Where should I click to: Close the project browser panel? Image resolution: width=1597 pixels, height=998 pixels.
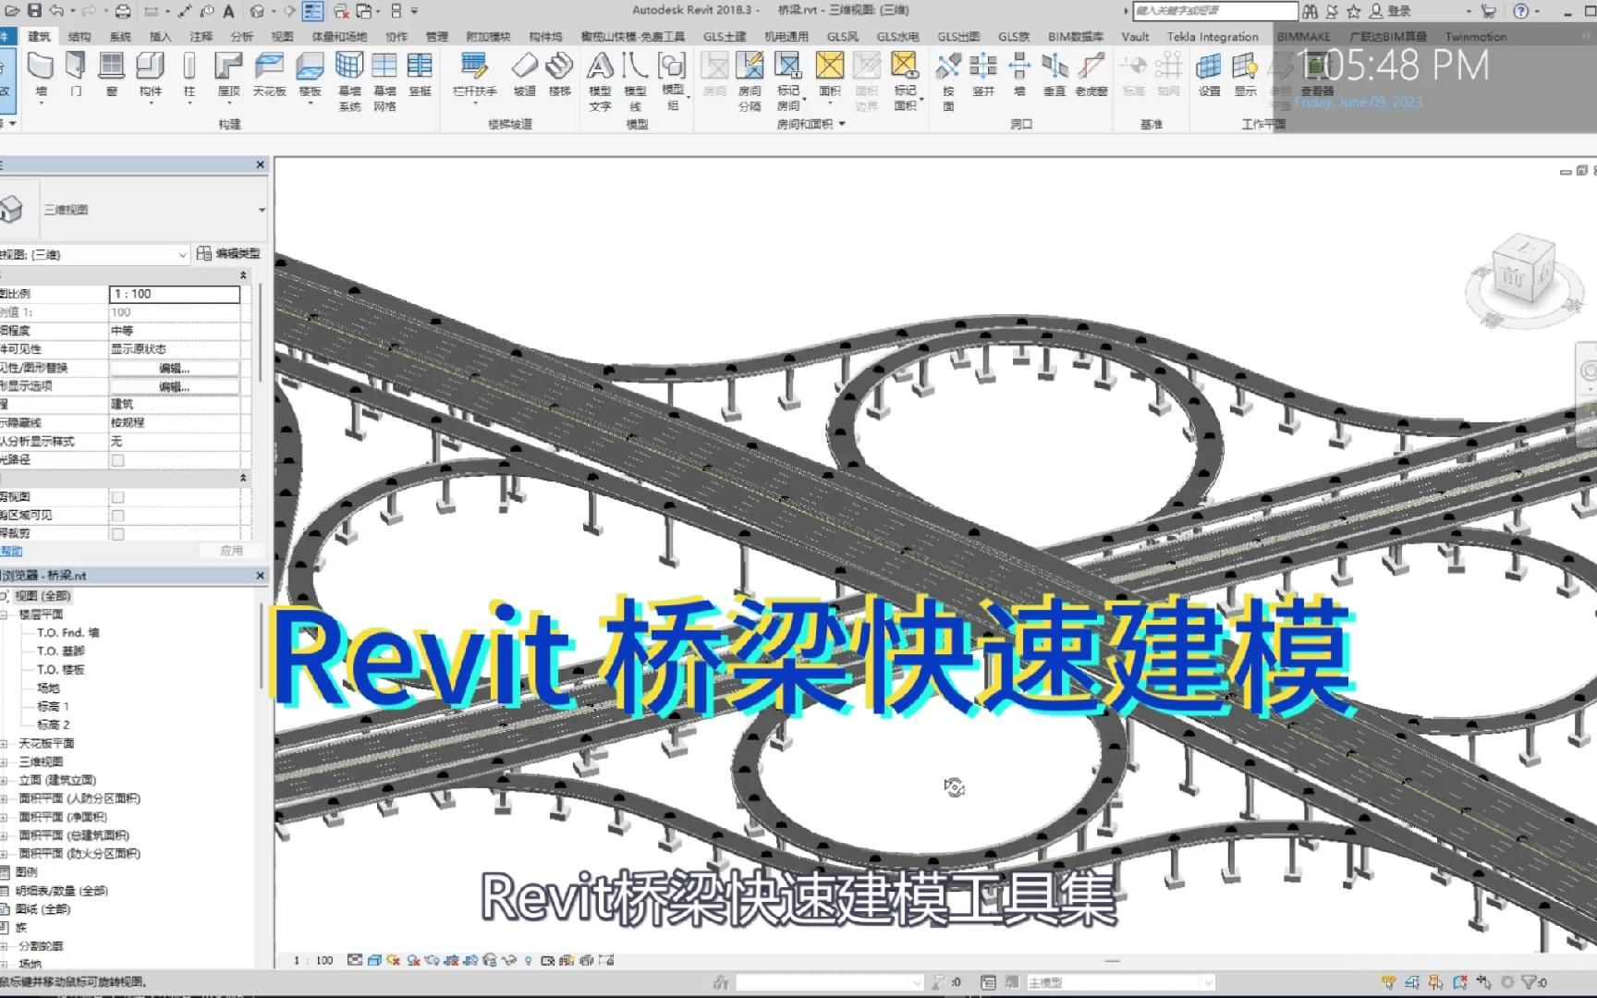point(260,575)
